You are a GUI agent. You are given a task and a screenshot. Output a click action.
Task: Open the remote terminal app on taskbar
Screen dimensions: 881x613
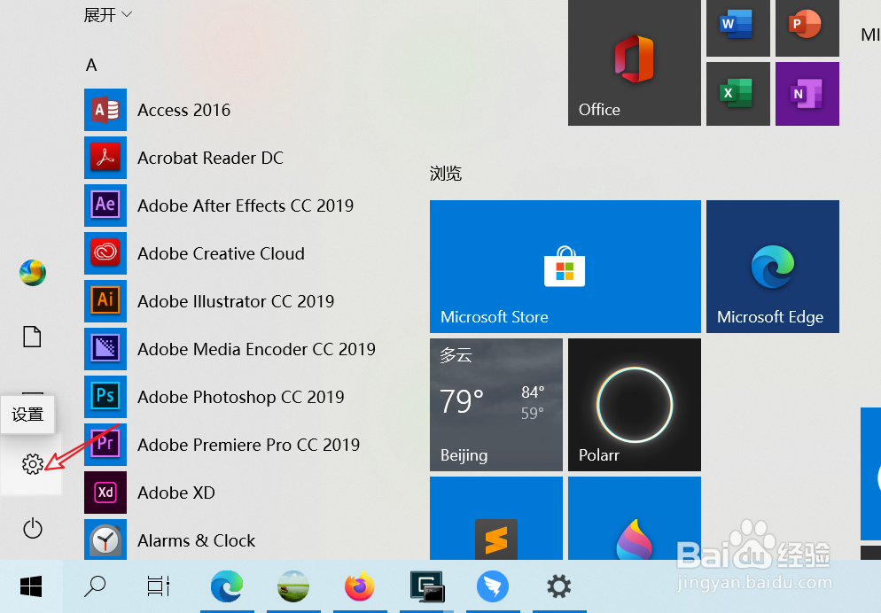click(x=426, y=586)
